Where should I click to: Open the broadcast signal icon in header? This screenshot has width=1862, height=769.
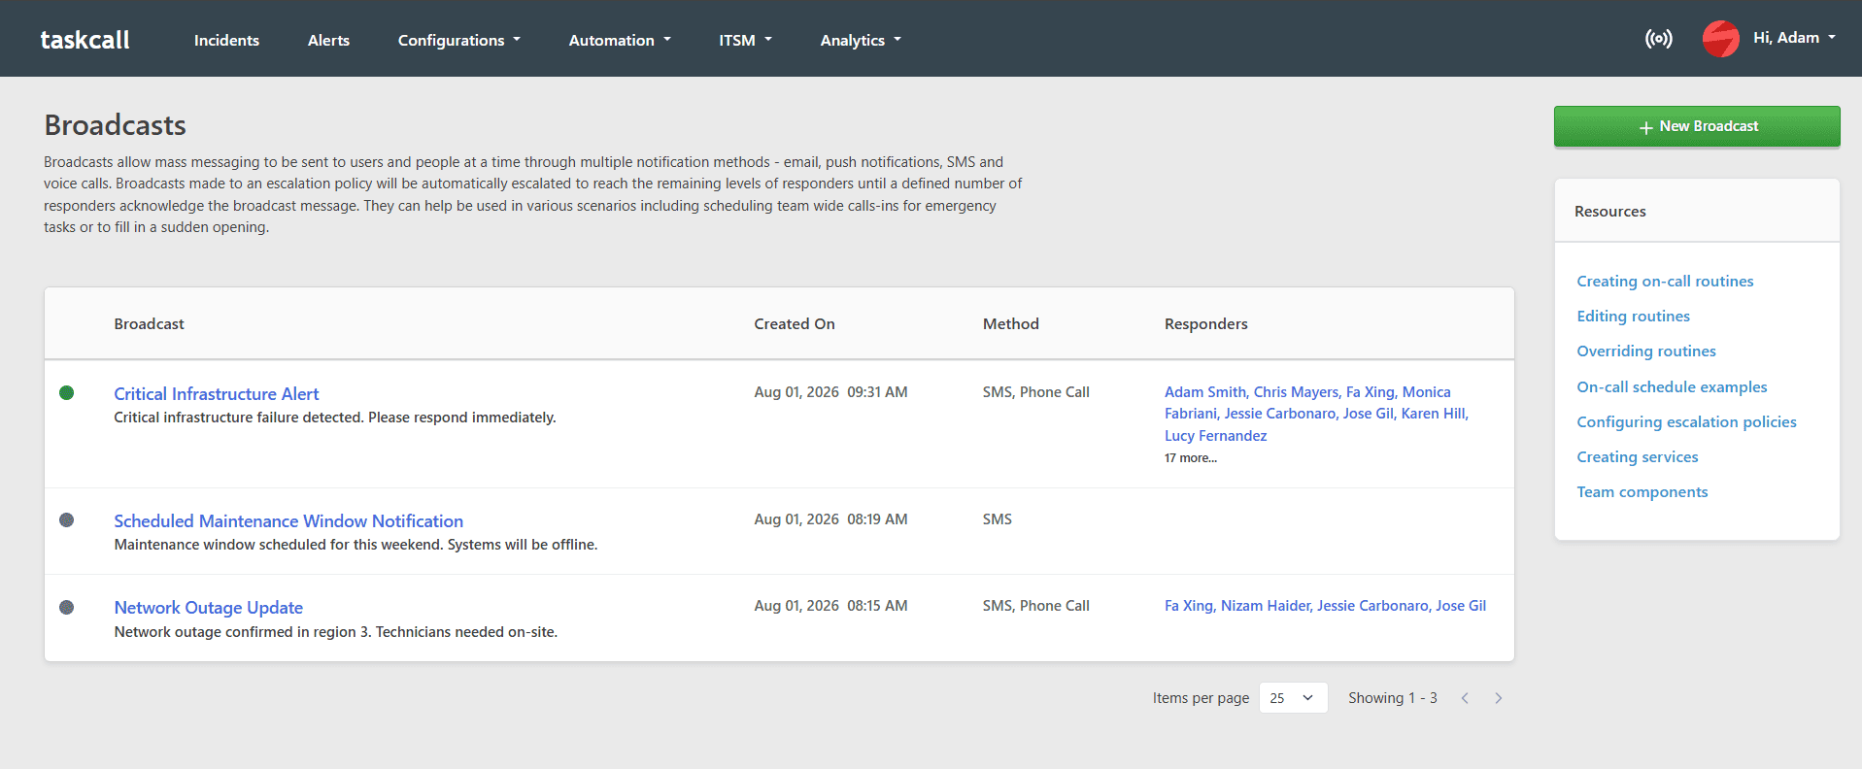click(1658, 39)
